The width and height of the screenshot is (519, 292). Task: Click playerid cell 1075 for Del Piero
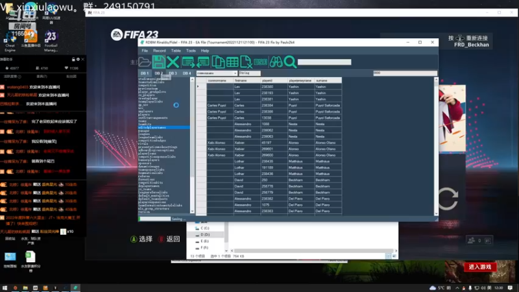point(274,205)
